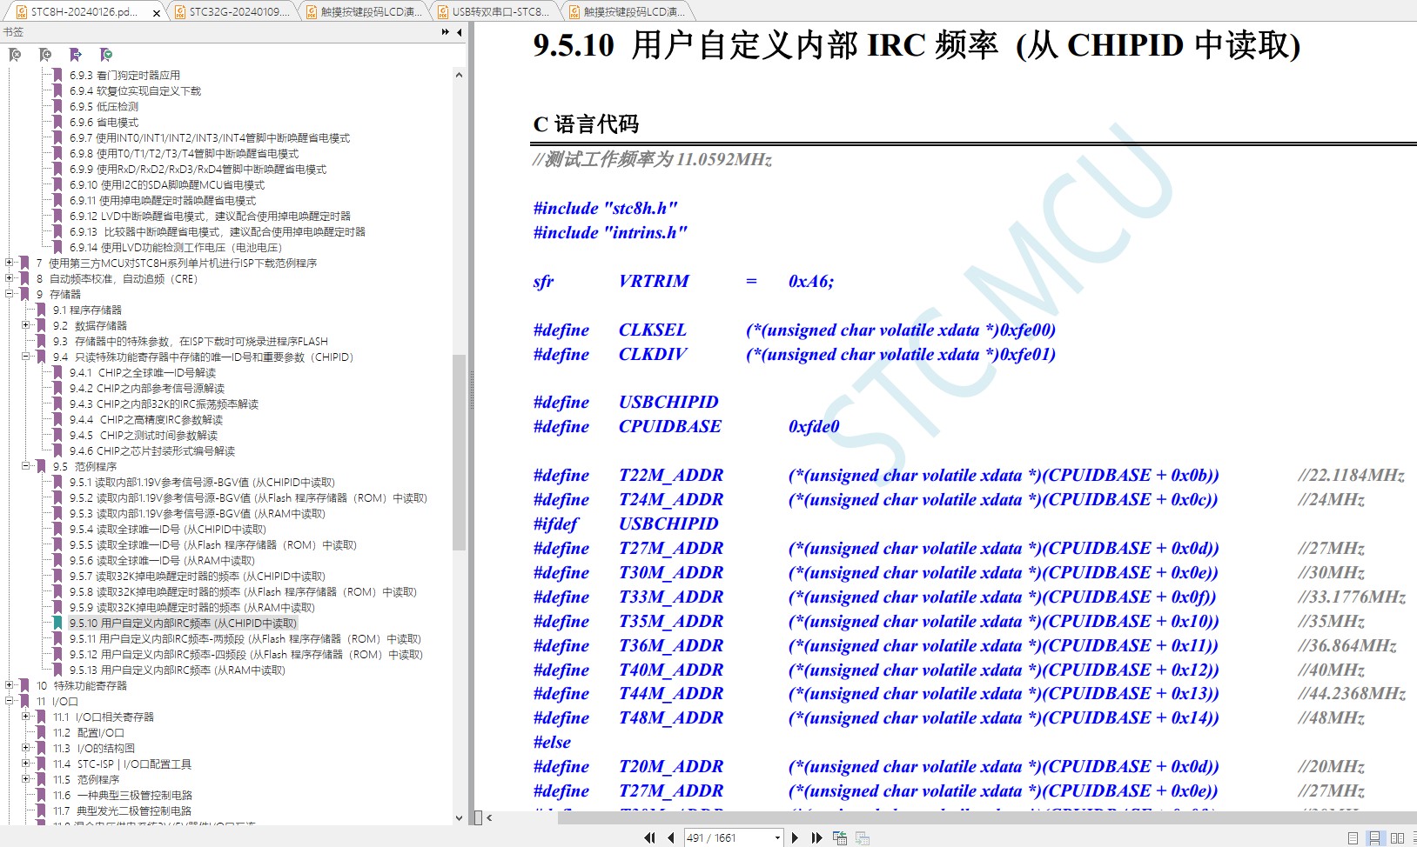Collapse the bookmarks panel with left triangle
The height and width of the screenshot is (847, 1417).
point(459,32)
